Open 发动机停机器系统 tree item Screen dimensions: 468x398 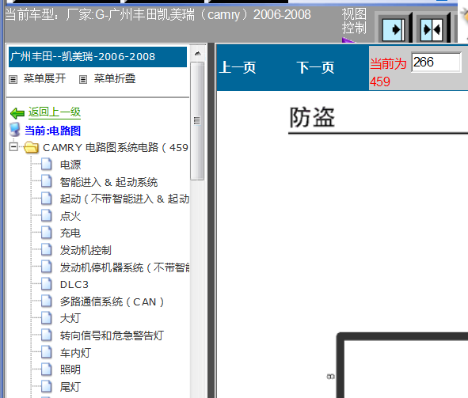pyautogui.click(x=124, y=267)
